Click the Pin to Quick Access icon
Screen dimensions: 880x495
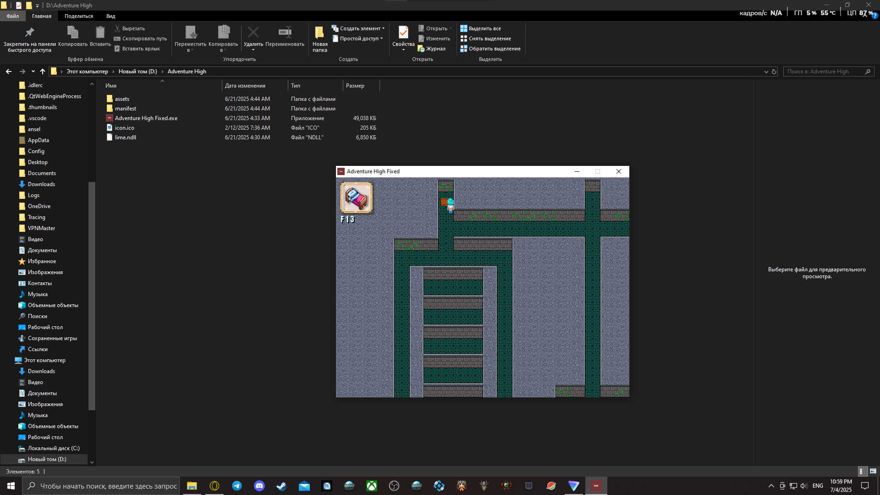[29, 33]
